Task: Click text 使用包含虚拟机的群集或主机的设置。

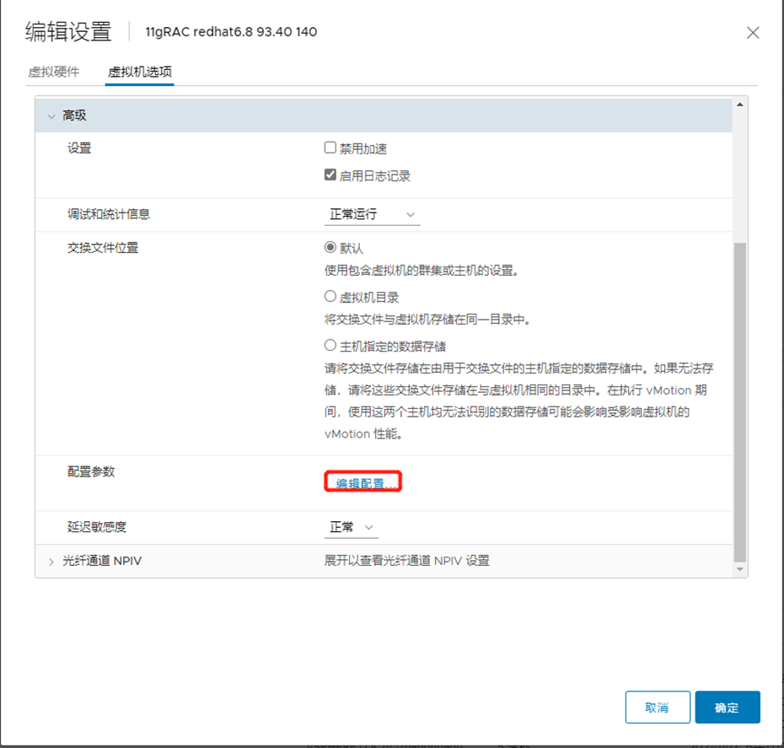Action: click(x=422, y=271)
